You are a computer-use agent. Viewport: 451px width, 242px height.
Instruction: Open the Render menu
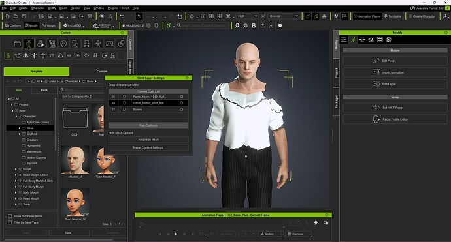pyautogui.click(x=75, y=8)
